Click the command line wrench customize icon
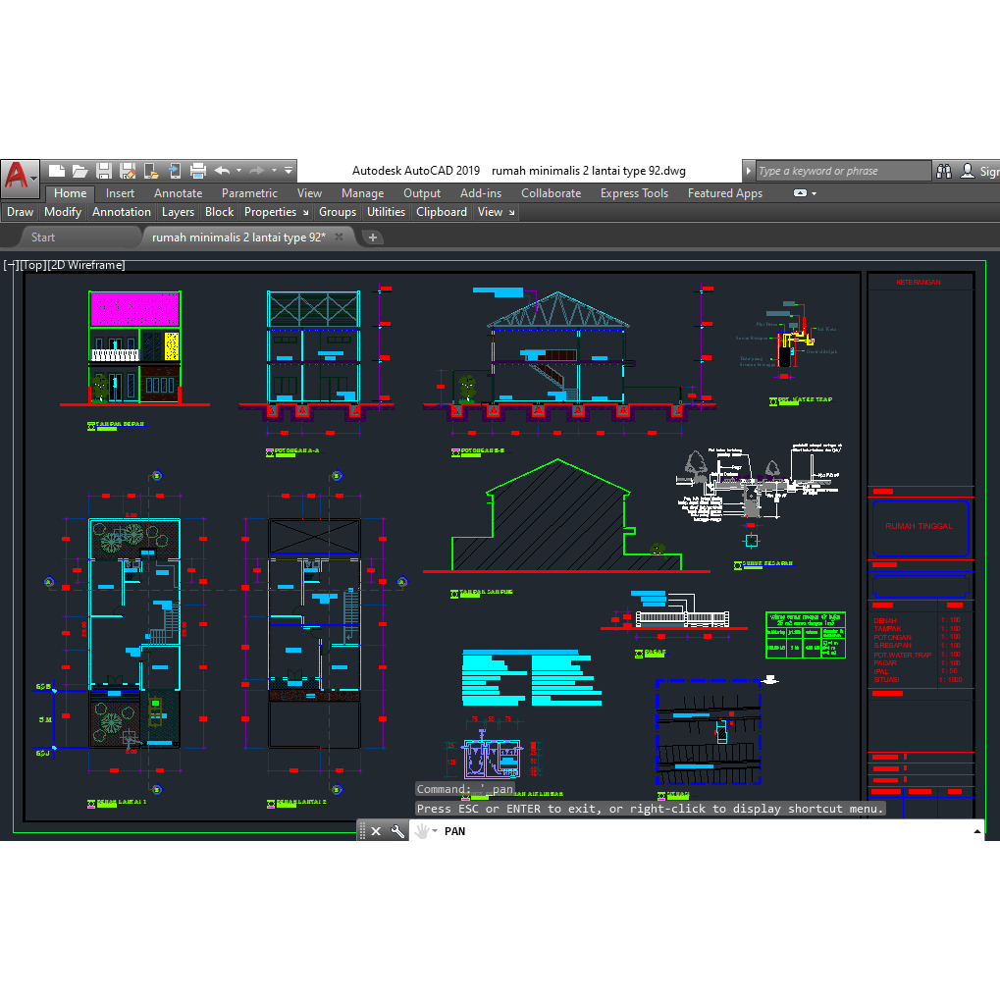The image size is (1000, 1000). [397, 831]
